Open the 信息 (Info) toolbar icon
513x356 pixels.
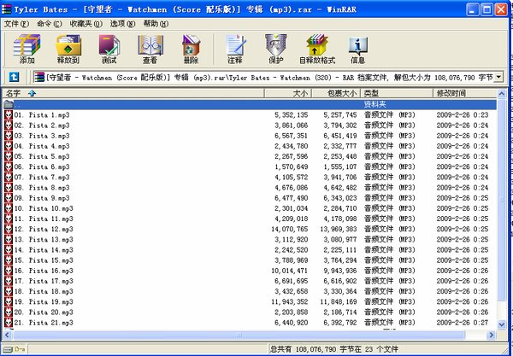pyautogui.click(x=357, y=49)
